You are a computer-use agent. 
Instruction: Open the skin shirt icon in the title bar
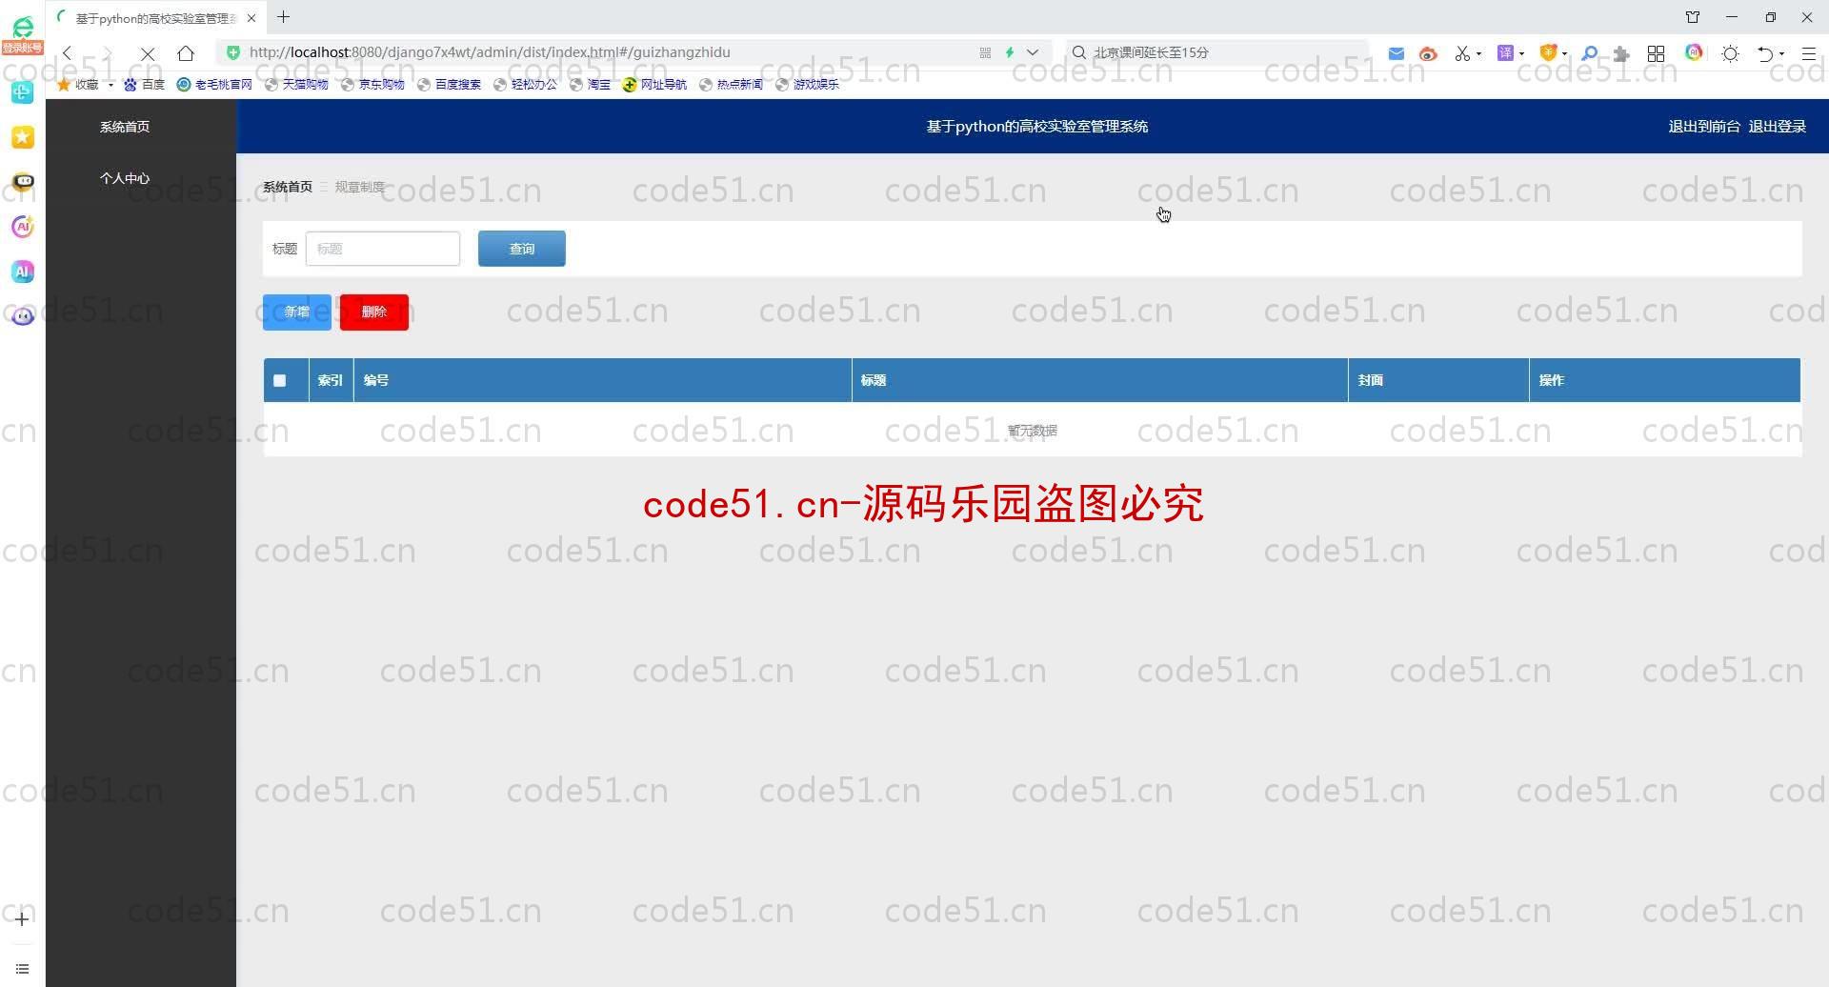coord(1693,17)
